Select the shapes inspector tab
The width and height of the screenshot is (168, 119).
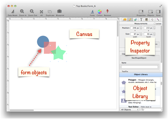136,20
